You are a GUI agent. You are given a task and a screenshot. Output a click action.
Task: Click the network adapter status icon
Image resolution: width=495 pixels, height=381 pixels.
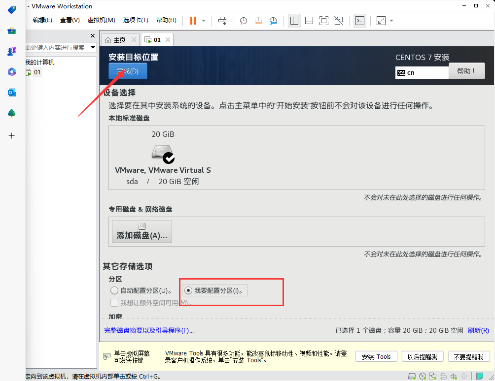[433, 376]
